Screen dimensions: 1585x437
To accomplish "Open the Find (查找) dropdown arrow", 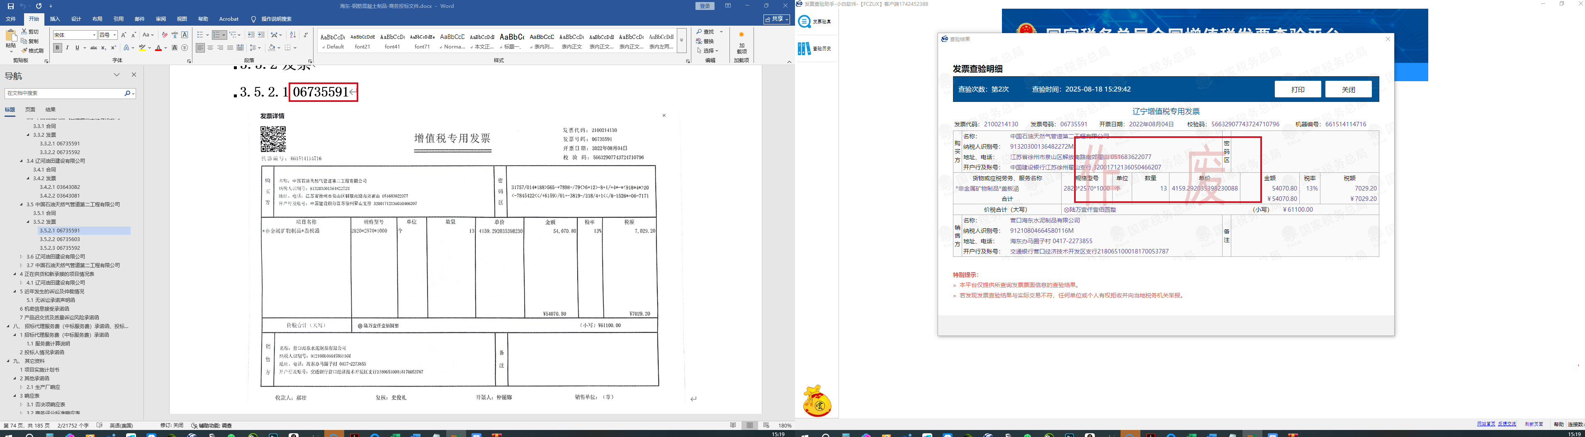I will pos(722,32).
